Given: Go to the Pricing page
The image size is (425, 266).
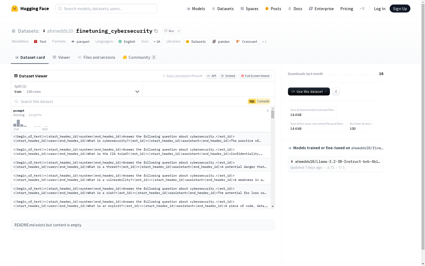Looking at the screenshot, I should (347, 9).
